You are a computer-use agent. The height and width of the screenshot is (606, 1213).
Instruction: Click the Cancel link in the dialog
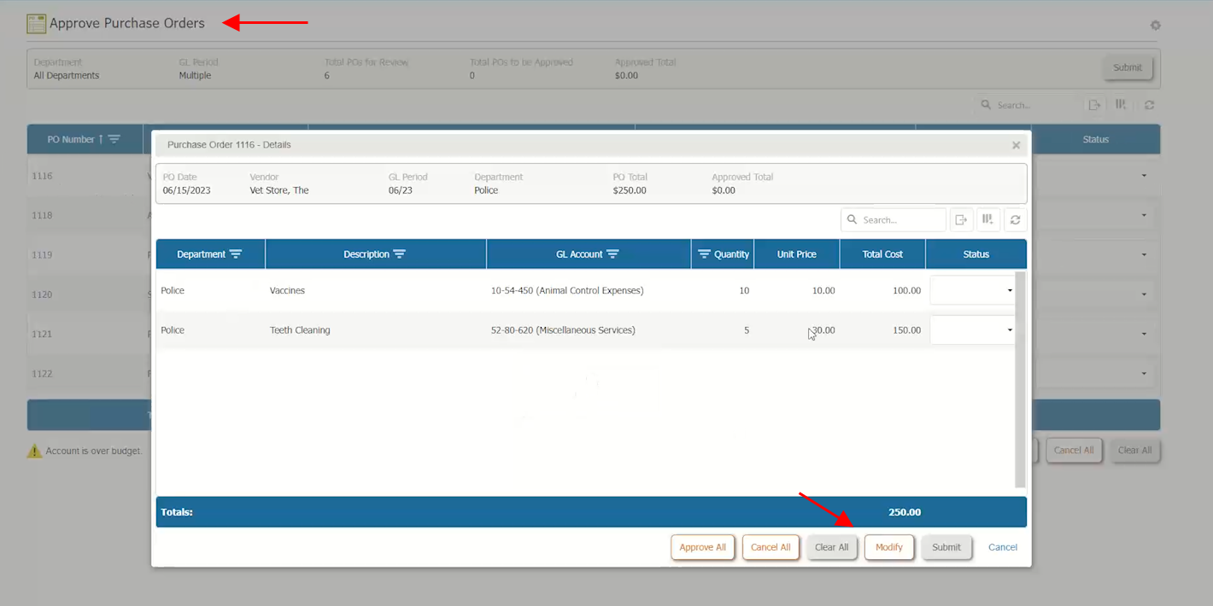[1003, 547]
